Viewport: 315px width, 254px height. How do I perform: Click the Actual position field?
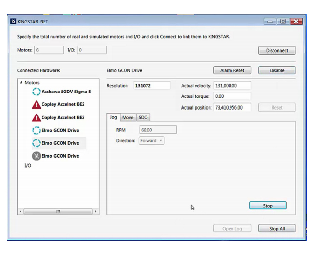point(232,107)
